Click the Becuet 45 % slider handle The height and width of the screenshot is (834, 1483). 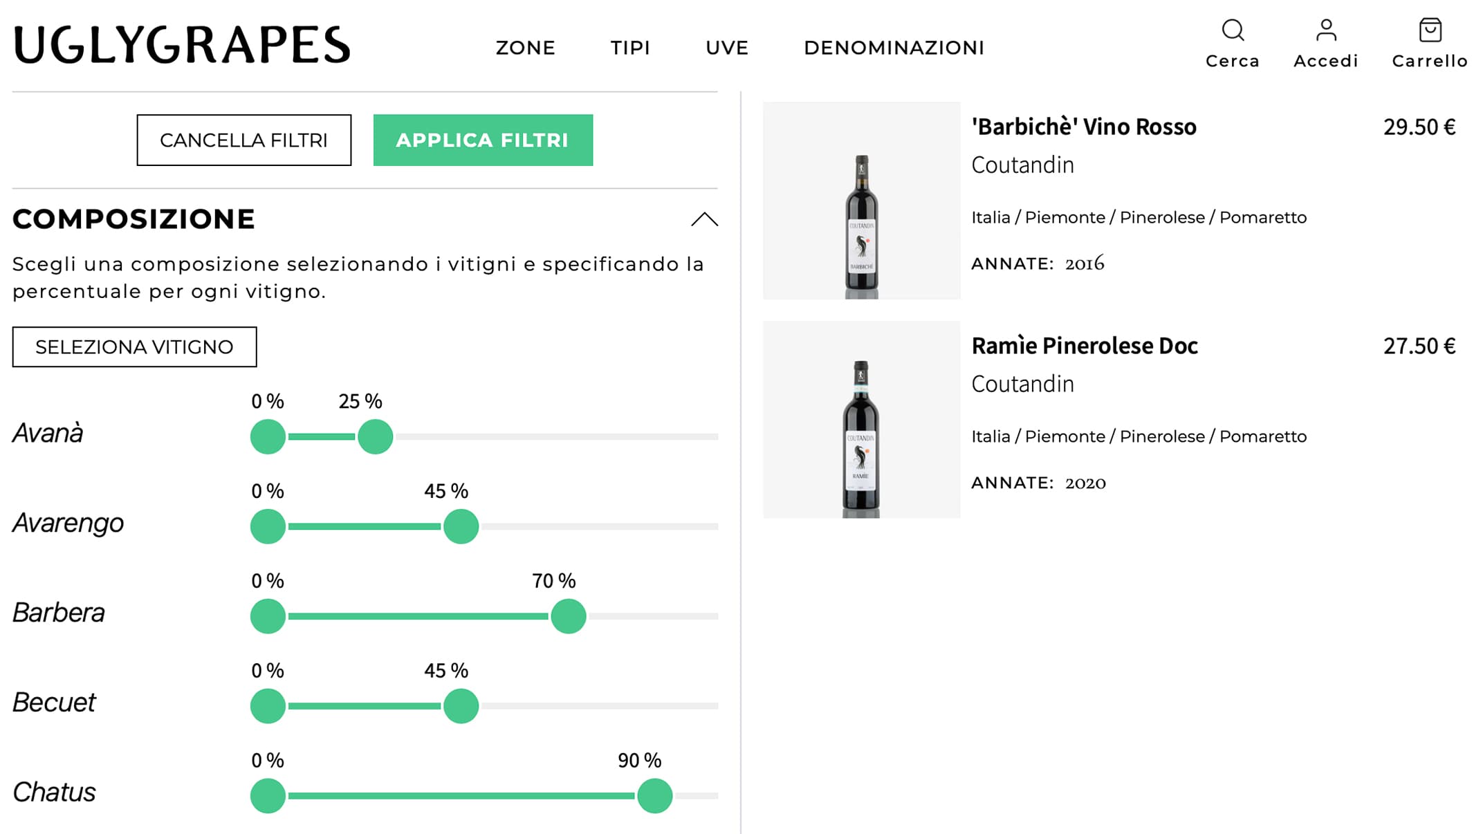pos(461,706)
